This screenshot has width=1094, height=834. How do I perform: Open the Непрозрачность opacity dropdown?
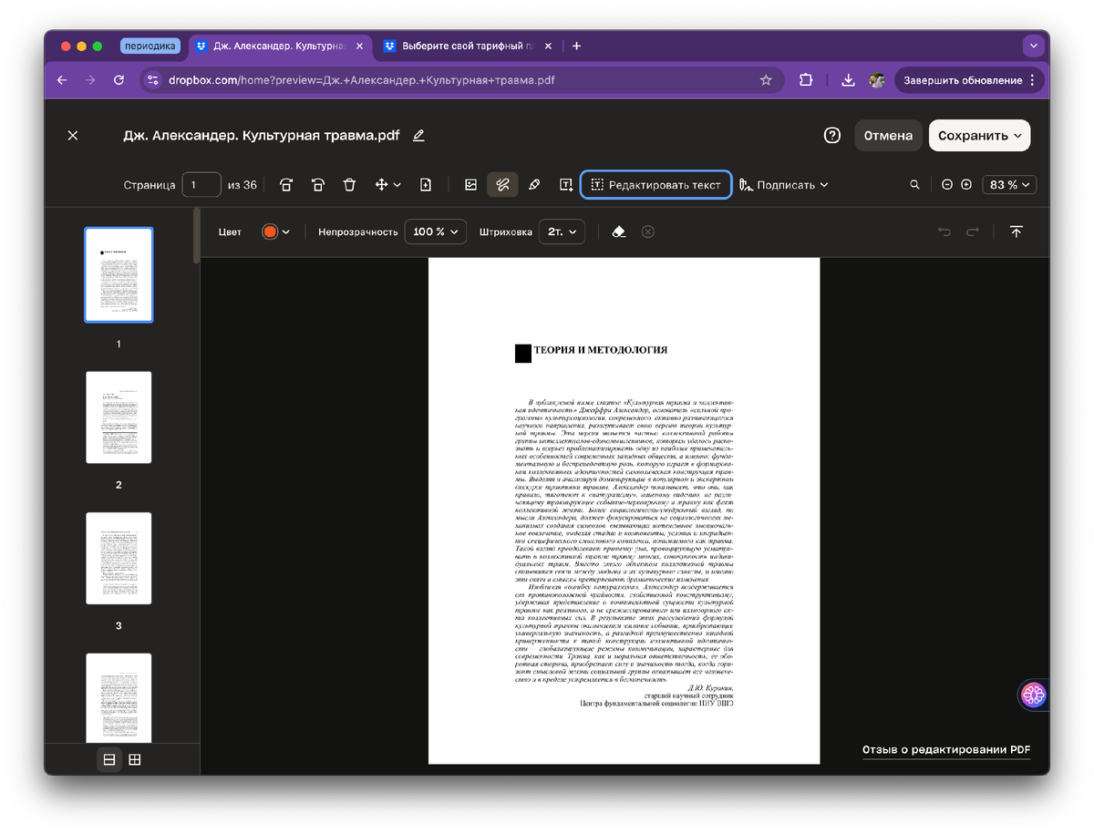[435, 232]
